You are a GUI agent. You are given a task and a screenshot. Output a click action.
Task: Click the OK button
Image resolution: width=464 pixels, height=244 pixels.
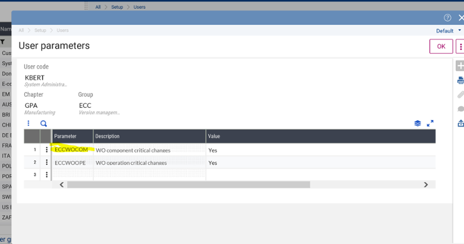[x=441, y=46]
